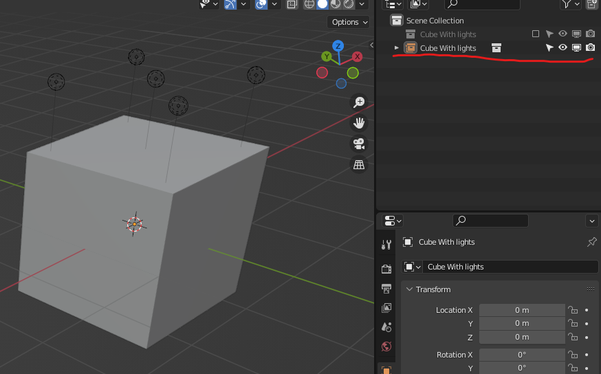
Task: Disable rendering for the orange Cube With lights instance
Action: point(590,47)
